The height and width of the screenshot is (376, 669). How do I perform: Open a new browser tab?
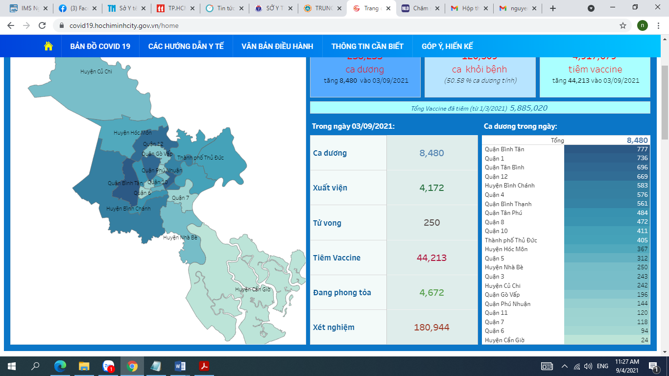[x=553, y=8]
